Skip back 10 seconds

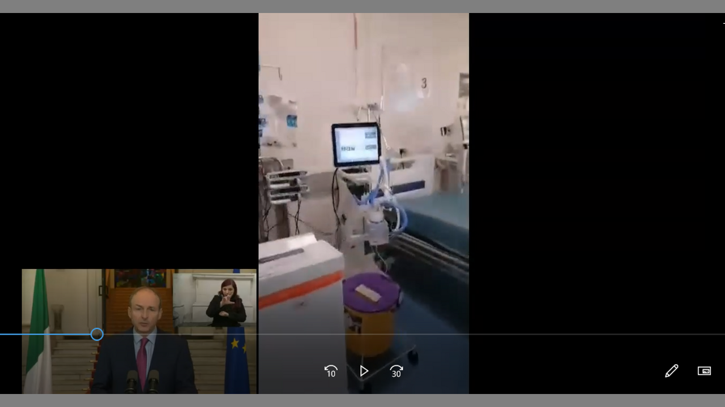331,371
